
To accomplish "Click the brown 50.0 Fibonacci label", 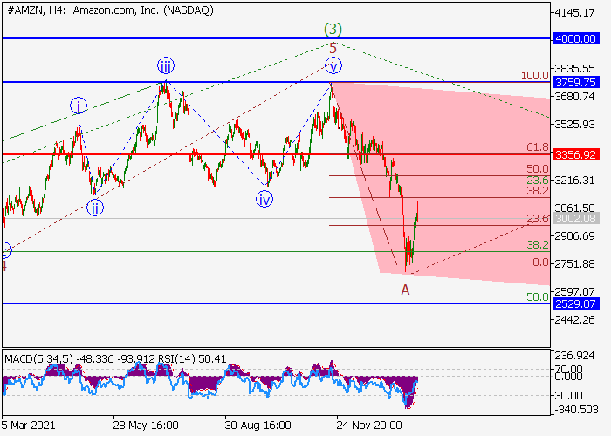I will [538, 169].
